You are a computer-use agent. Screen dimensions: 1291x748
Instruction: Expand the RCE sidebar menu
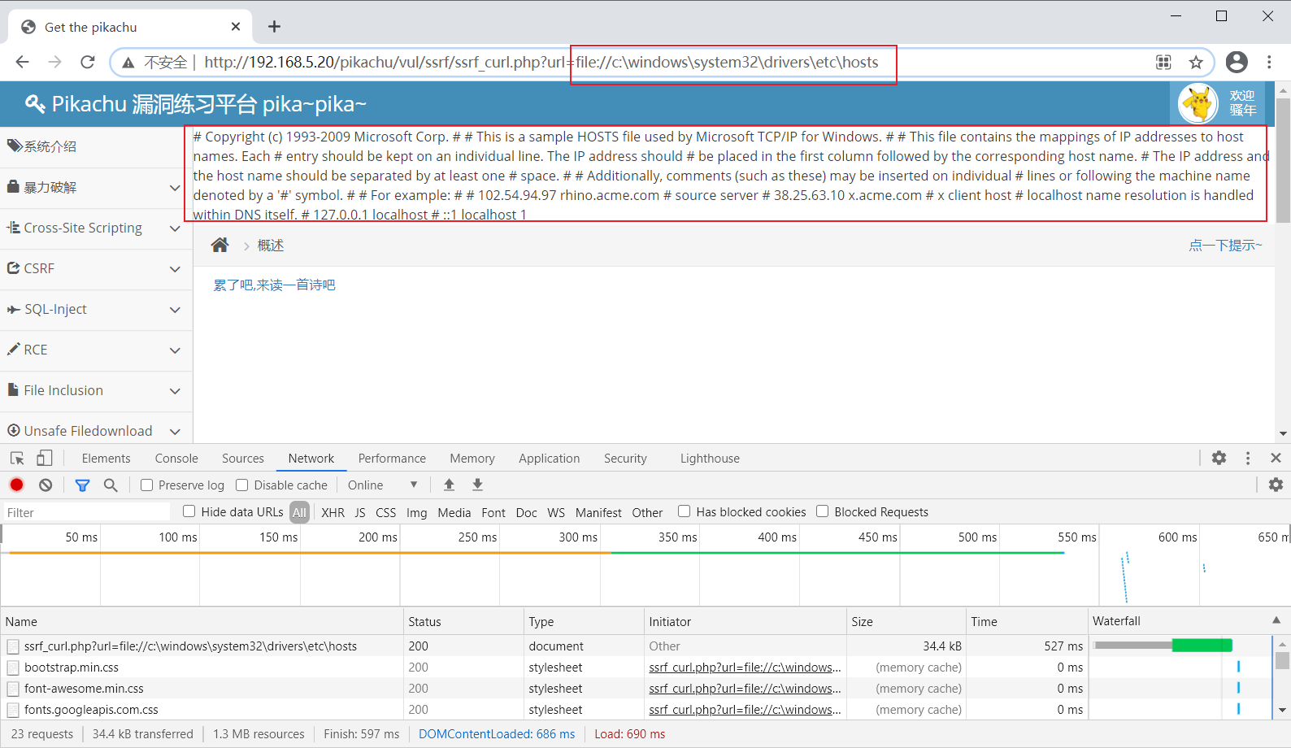point(96,350)
